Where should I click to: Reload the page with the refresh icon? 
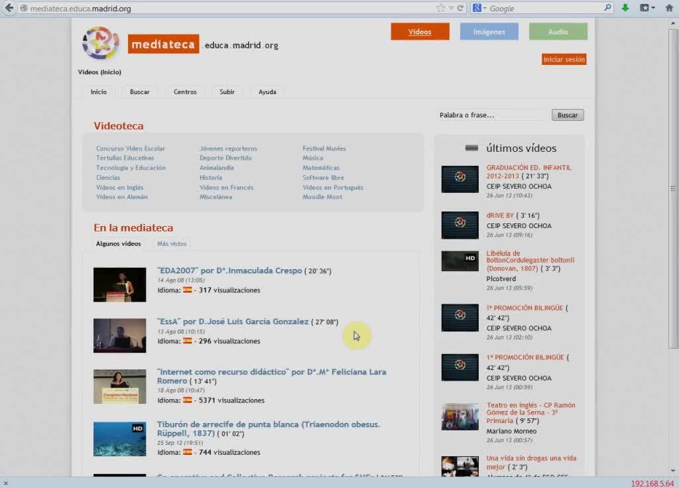tap(460, 8)
